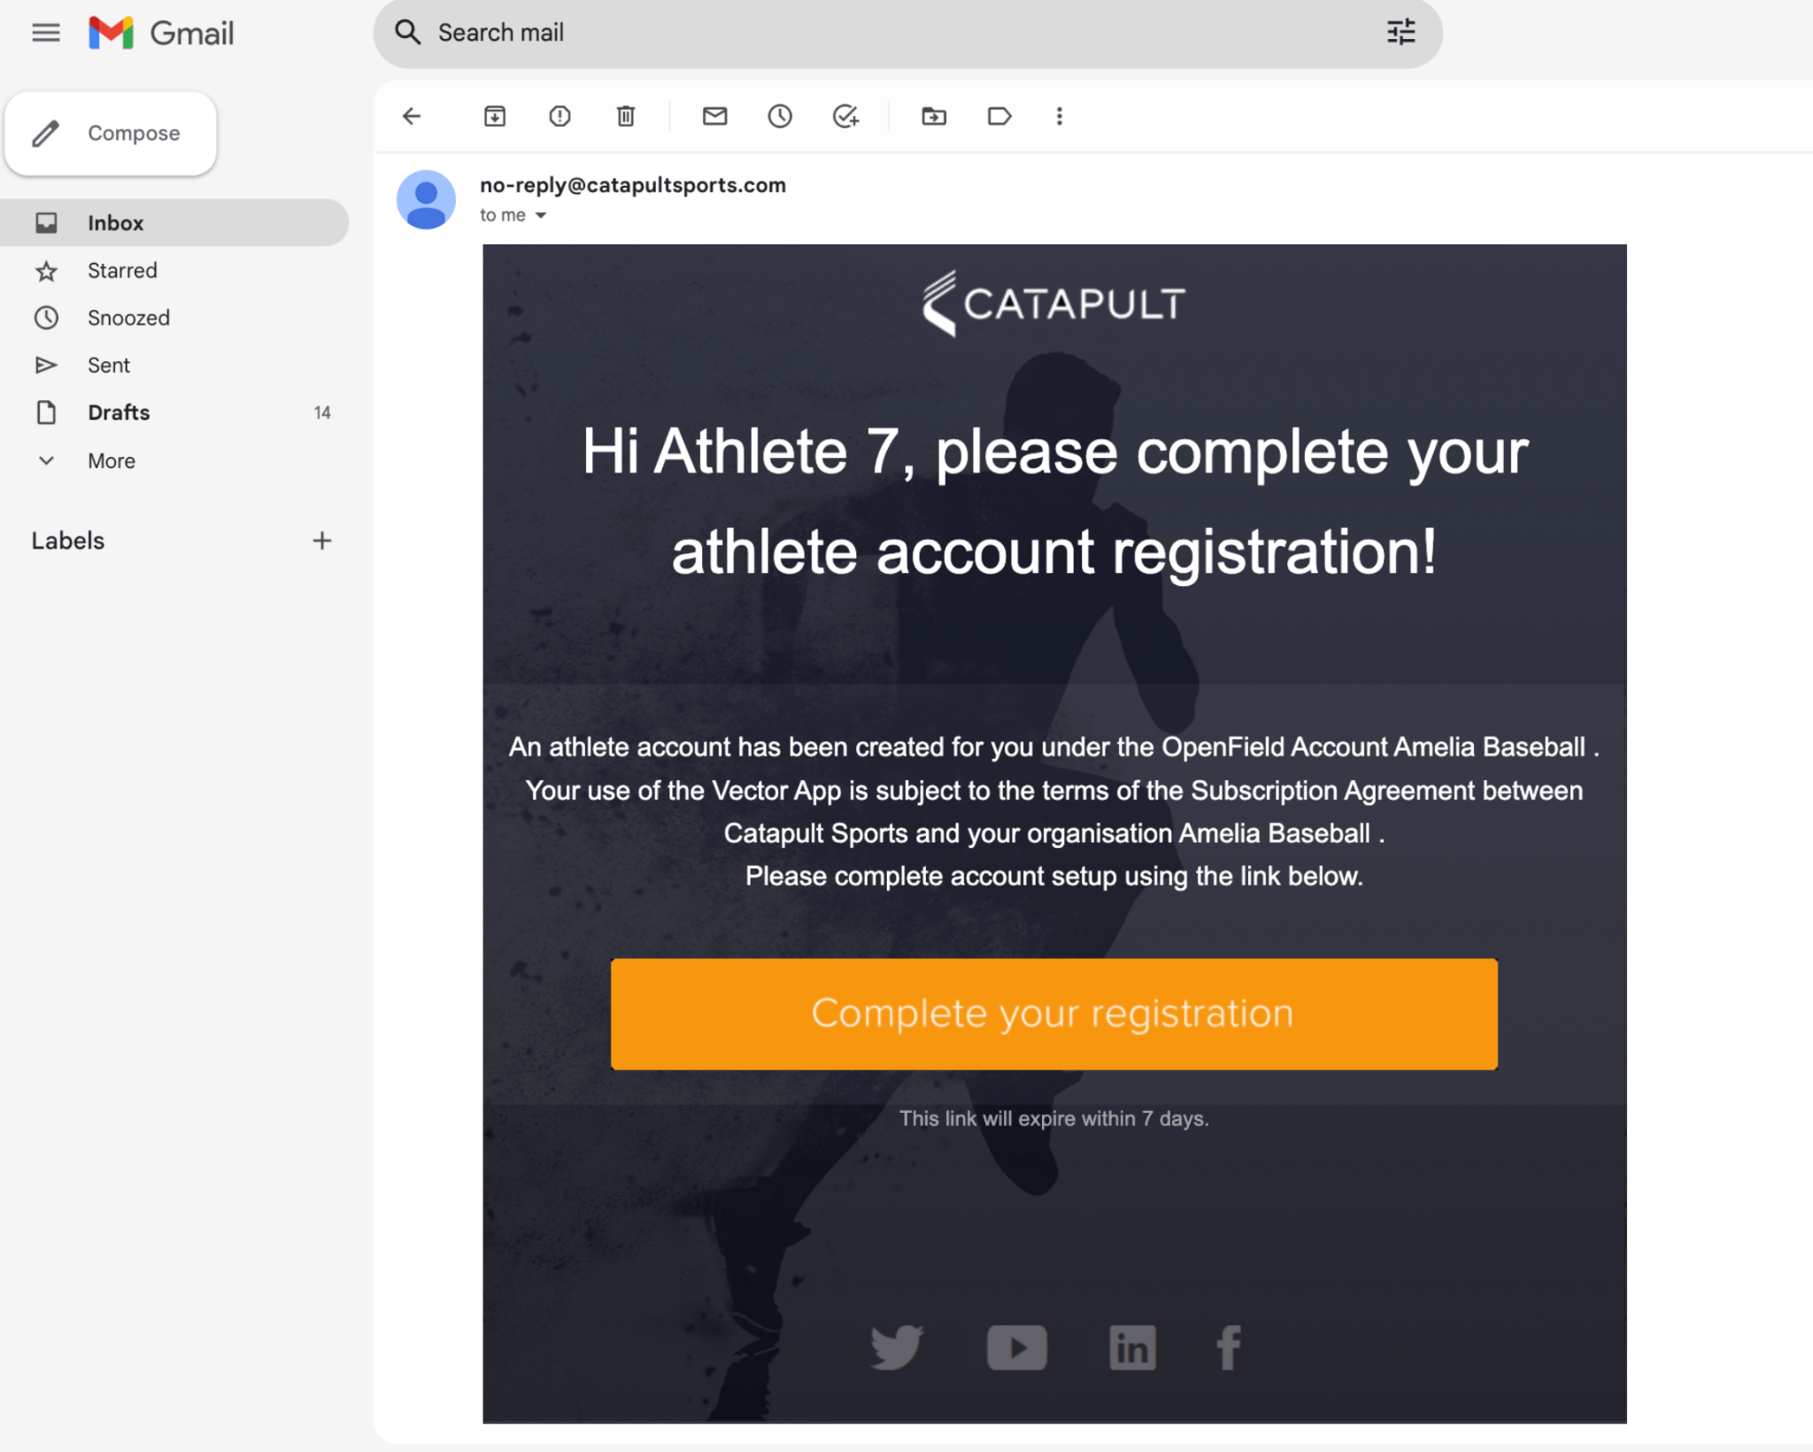1813x1452 pixels.
Task: Click Complete your registration
Action: coord(1053,1015)
